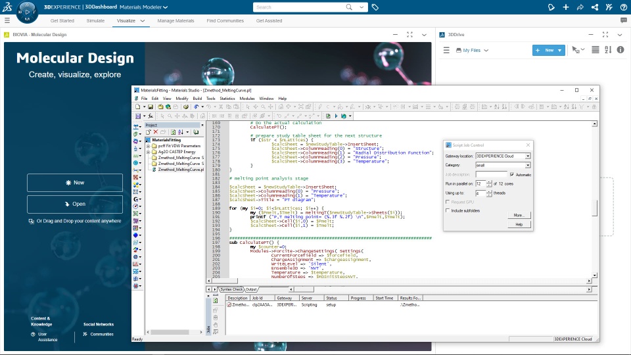Open the Gateway location dropdown
This screenshot has width=631, height=355.
click(x=528, y=156)
